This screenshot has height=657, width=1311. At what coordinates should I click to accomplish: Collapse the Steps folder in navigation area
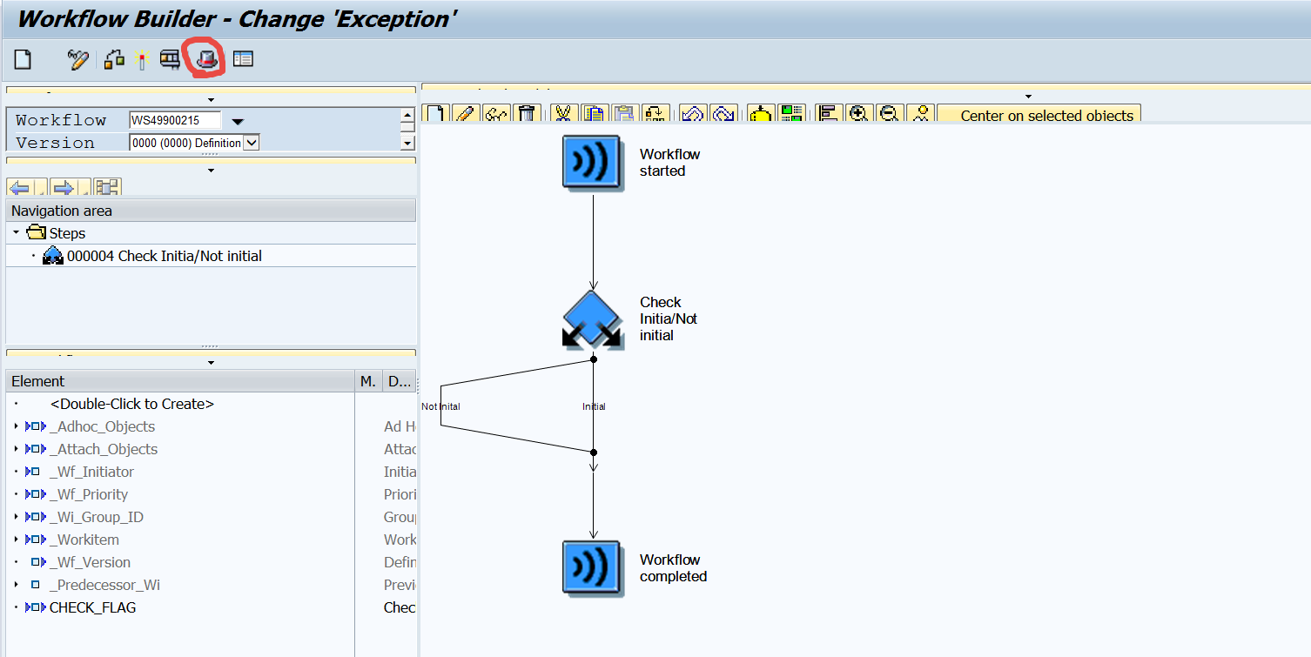15,232
